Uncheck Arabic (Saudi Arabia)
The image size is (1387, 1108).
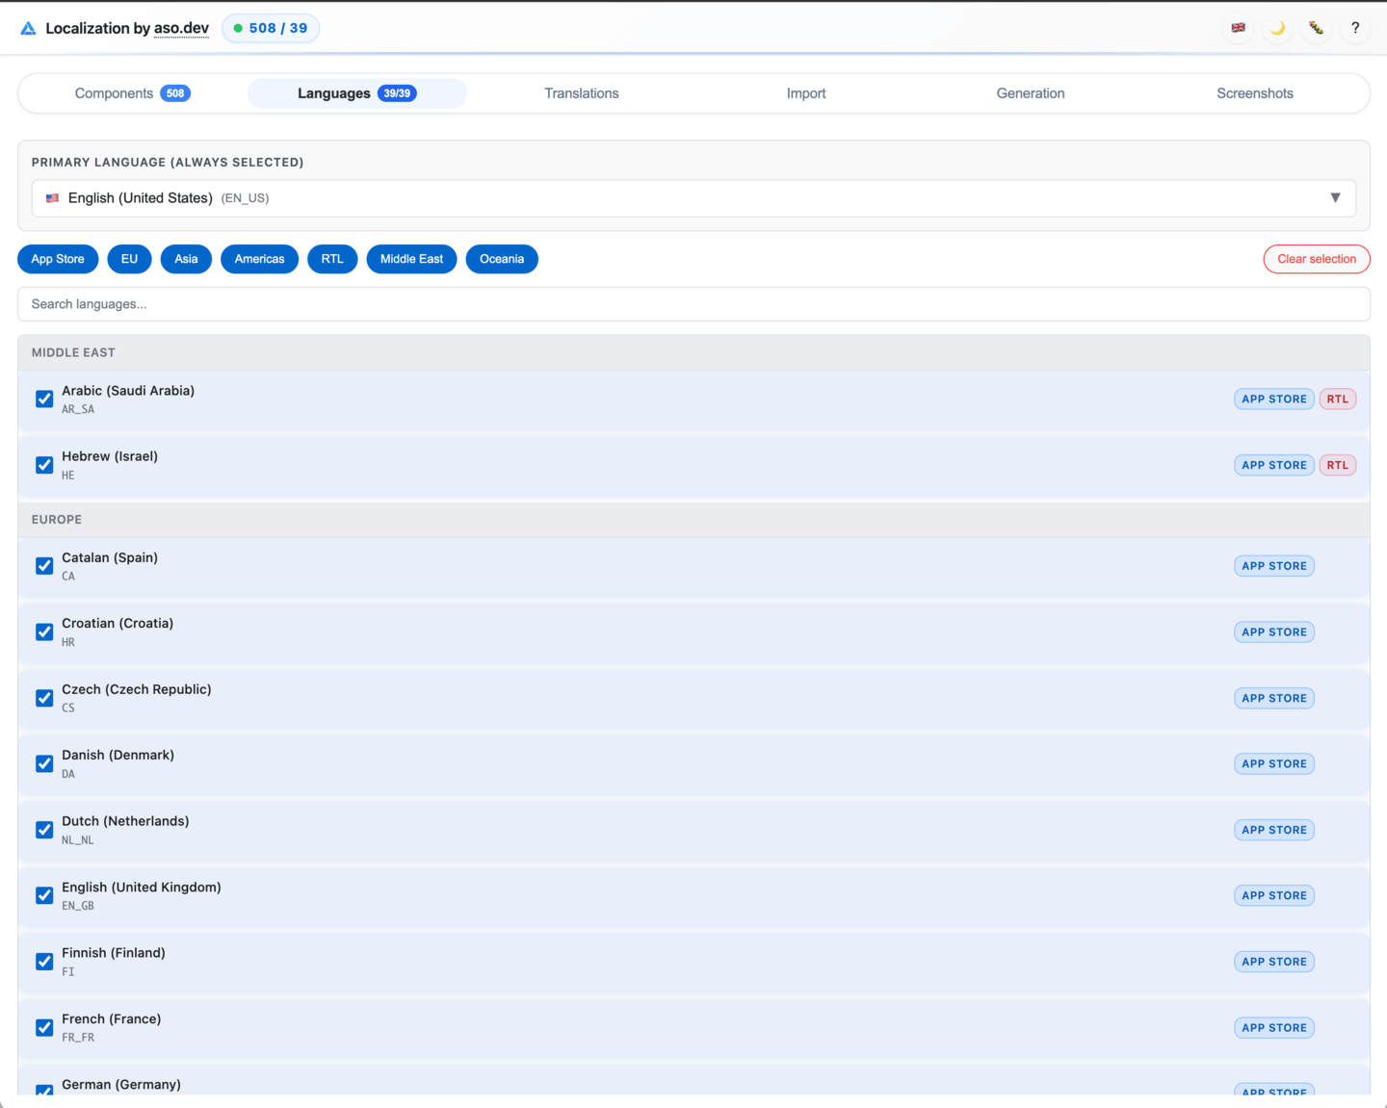pyautogui.click(x=43, y=399)
